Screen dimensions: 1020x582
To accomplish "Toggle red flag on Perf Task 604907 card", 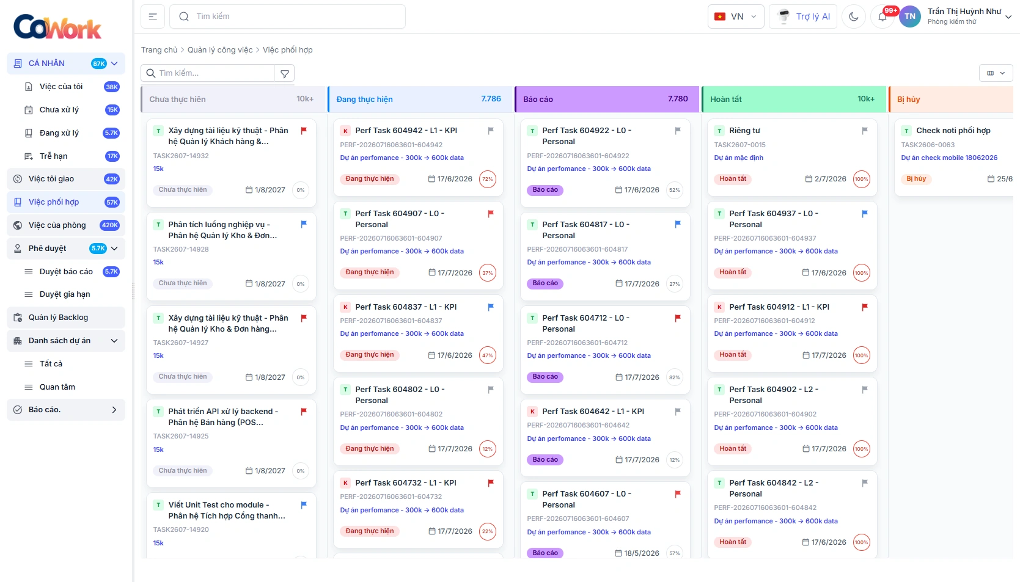I will pyautogui.click(x=491, y=214).
